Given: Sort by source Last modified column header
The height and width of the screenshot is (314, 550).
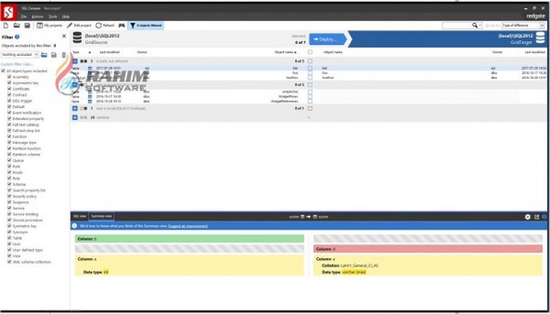Looking at the screenshot, I should click(110, 52).
